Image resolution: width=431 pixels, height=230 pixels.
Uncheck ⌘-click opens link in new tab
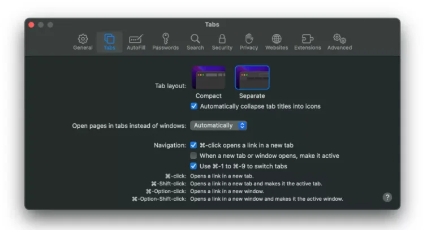pyautogui.click(x=194, y=145)
